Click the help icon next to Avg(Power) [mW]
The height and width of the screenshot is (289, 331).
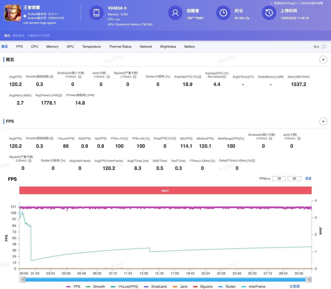pyautogui.click(x=60, y=95)
